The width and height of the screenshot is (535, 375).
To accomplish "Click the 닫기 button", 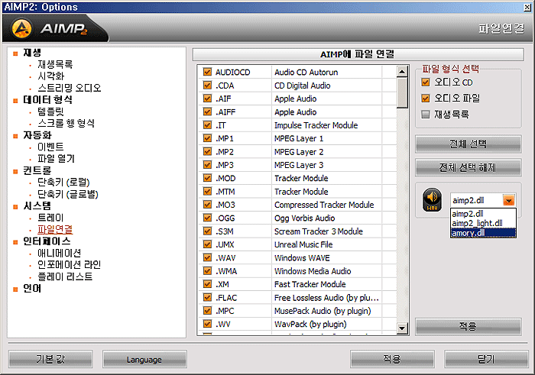I will pyautogui.click(x=486, y=359).
